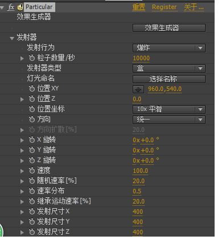The height and width of the screenshot is (240, 222).
Task: Open the 方向 dropdown showing 统一
Action: pyautogui.click(x=169, y=119)
